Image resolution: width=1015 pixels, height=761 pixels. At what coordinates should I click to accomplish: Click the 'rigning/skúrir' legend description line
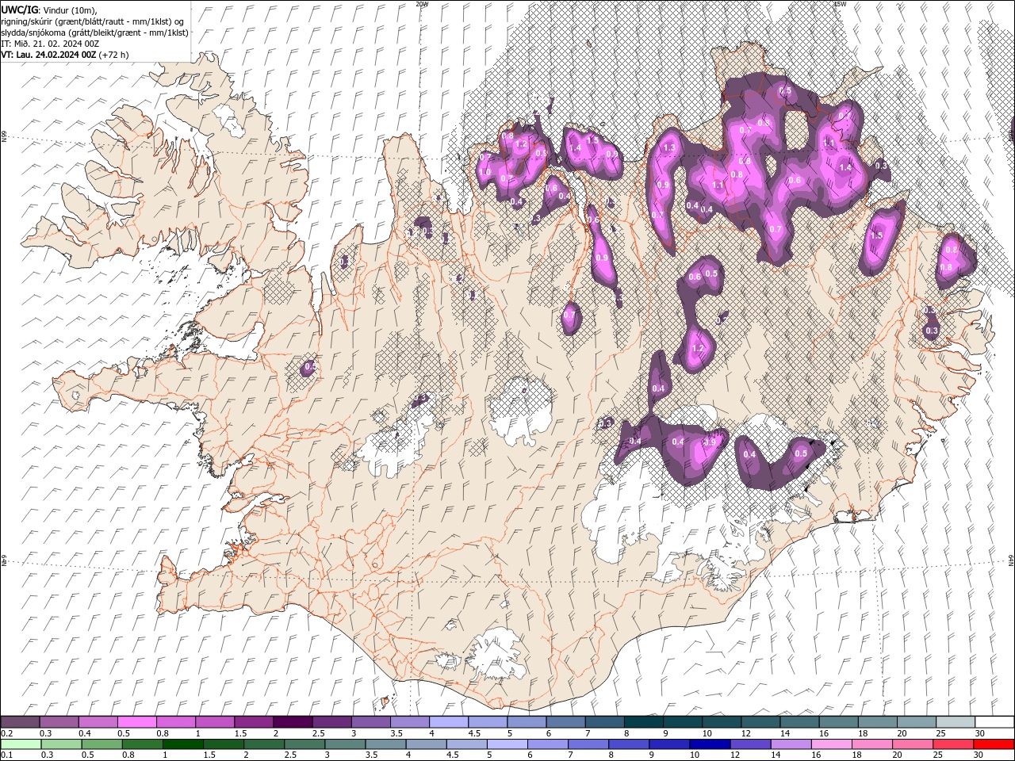(92, 21)
